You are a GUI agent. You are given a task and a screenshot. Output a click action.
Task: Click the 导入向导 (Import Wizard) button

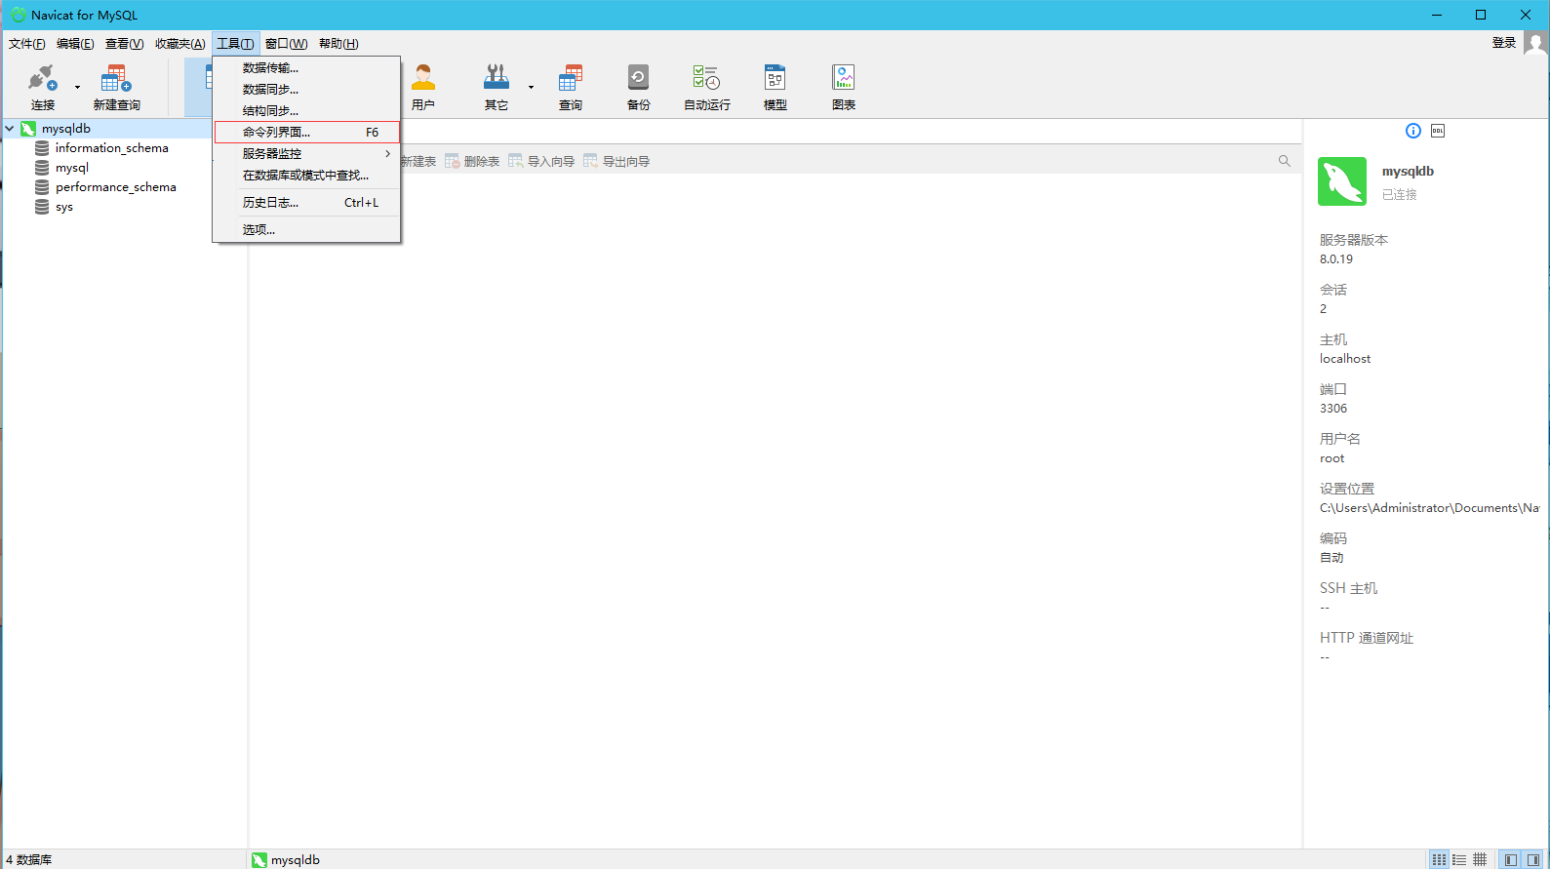click(x=541, y=162)
